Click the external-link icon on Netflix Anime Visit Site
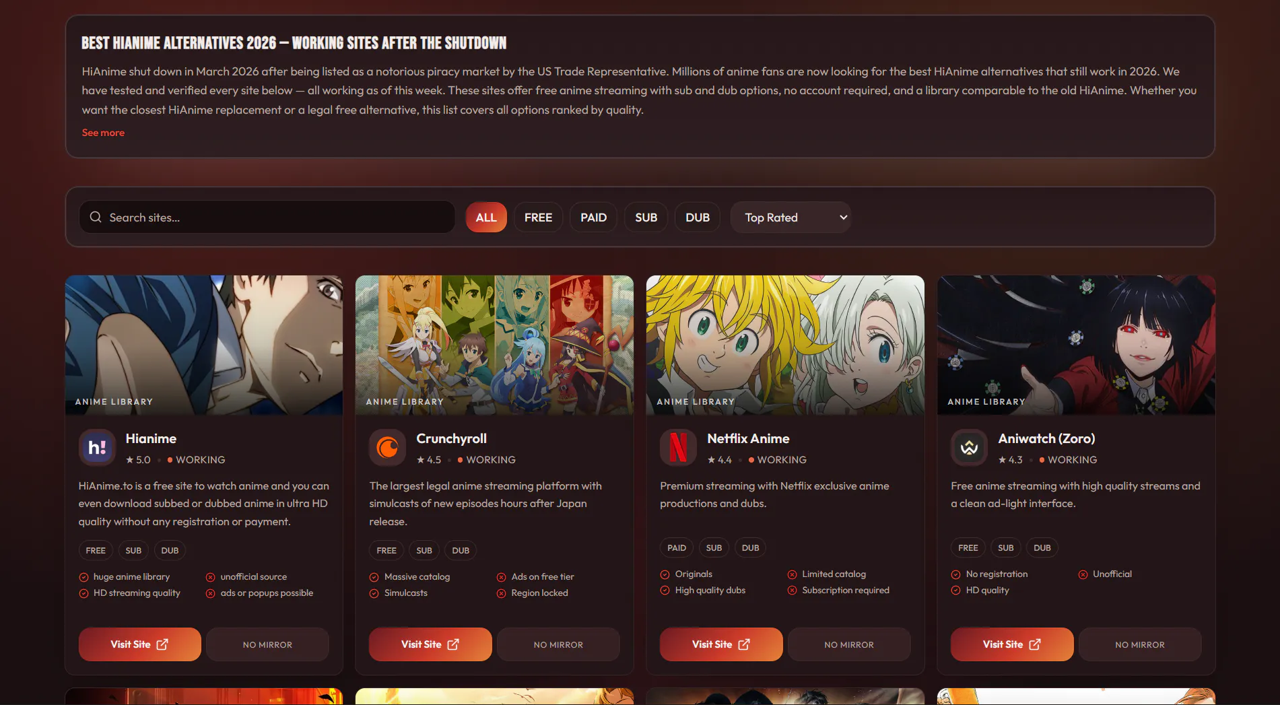 click(744, 644)
